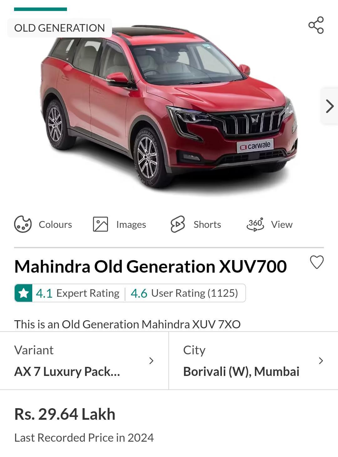Open the 4.1 Expert Rating
Viewport: 338px width, 457px height.
[x=78, y=293]
